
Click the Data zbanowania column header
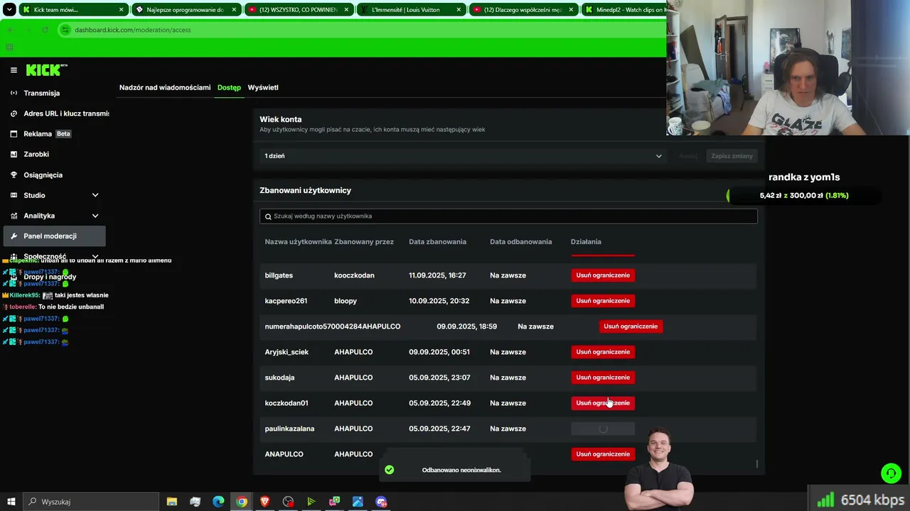[438, 242]
